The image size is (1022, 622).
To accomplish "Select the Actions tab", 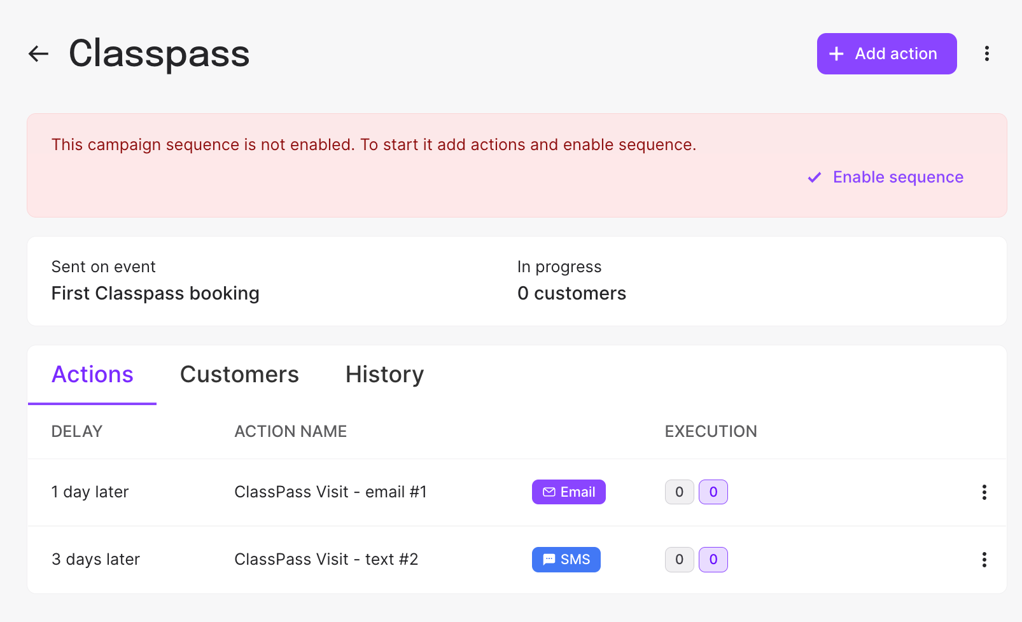I will [x=92, y=375].
